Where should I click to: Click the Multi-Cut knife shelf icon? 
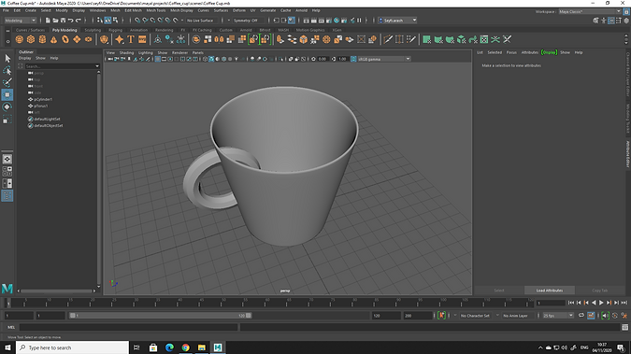click(x=388, y=39)
